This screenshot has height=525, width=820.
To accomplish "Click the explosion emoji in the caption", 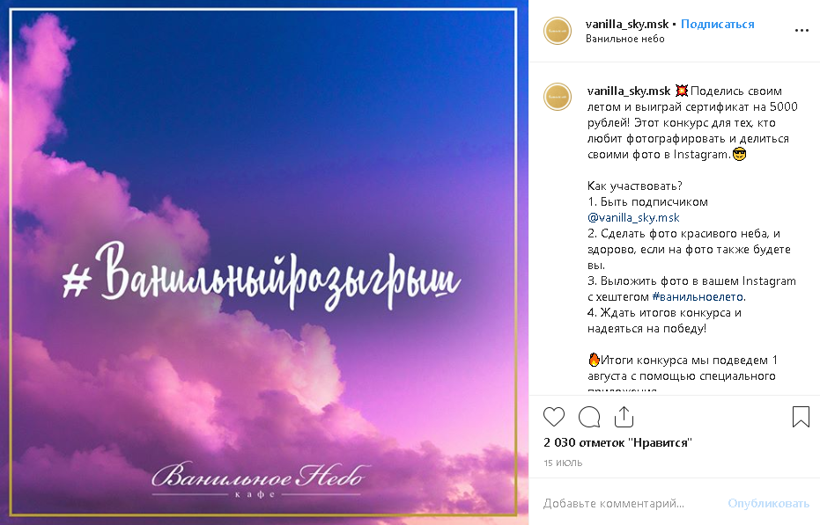I will pyautogui.click(x=682, y=91).
